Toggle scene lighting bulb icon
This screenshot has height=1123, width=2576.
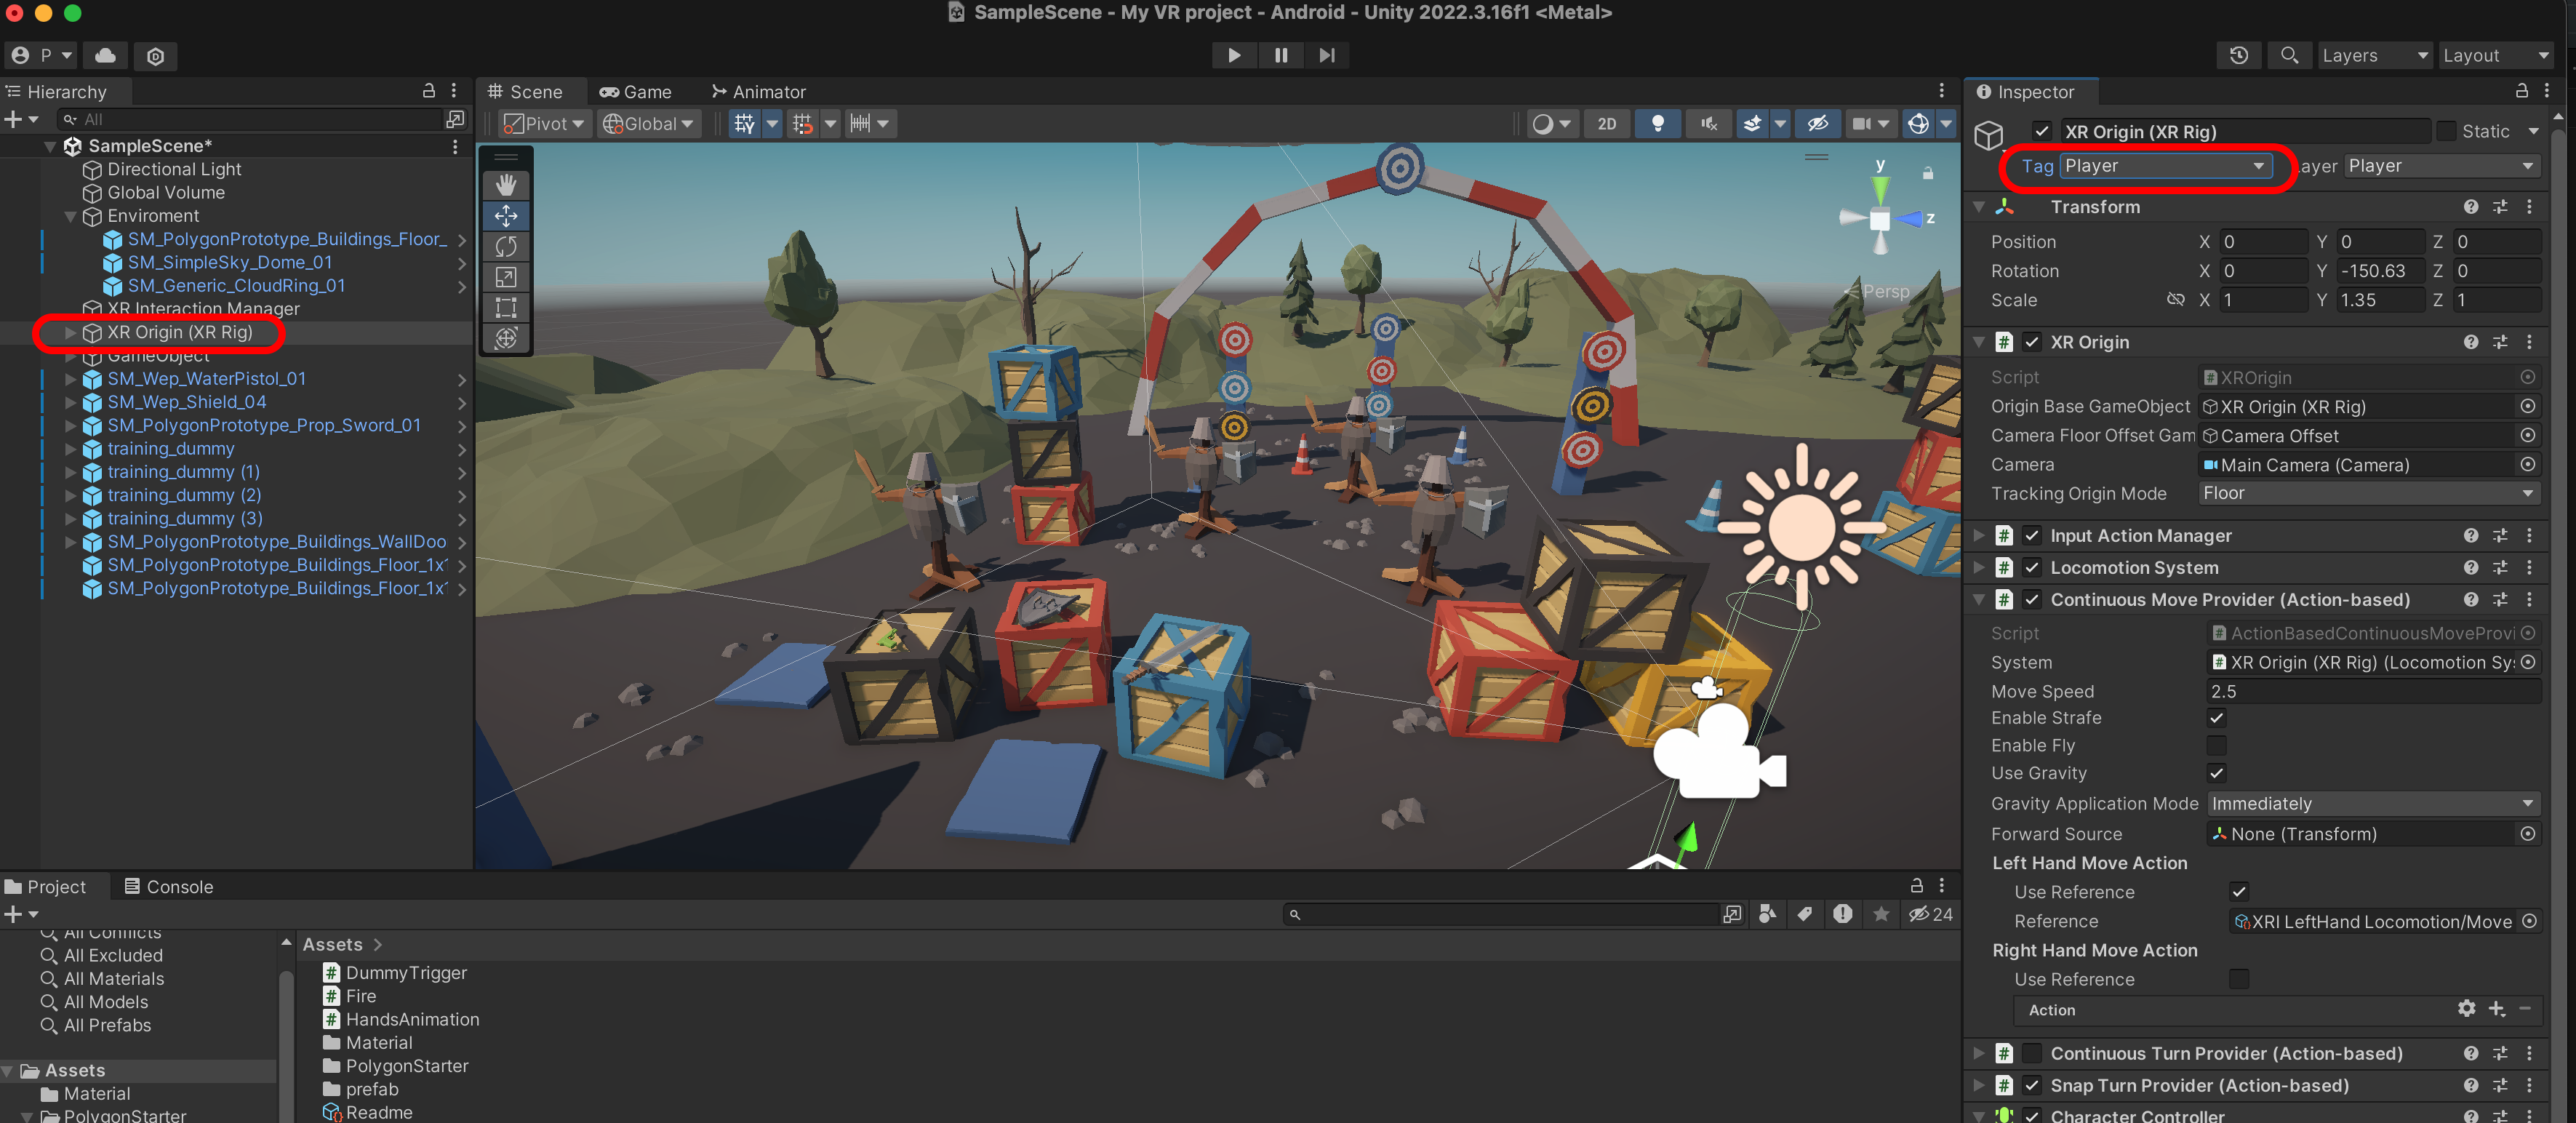[1657, 123]
